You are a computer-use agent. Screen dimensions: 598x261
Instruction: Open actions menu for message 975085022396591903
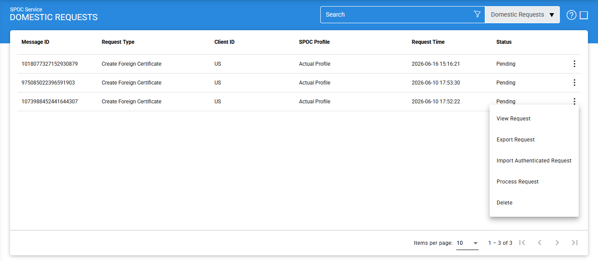[574, 83]
